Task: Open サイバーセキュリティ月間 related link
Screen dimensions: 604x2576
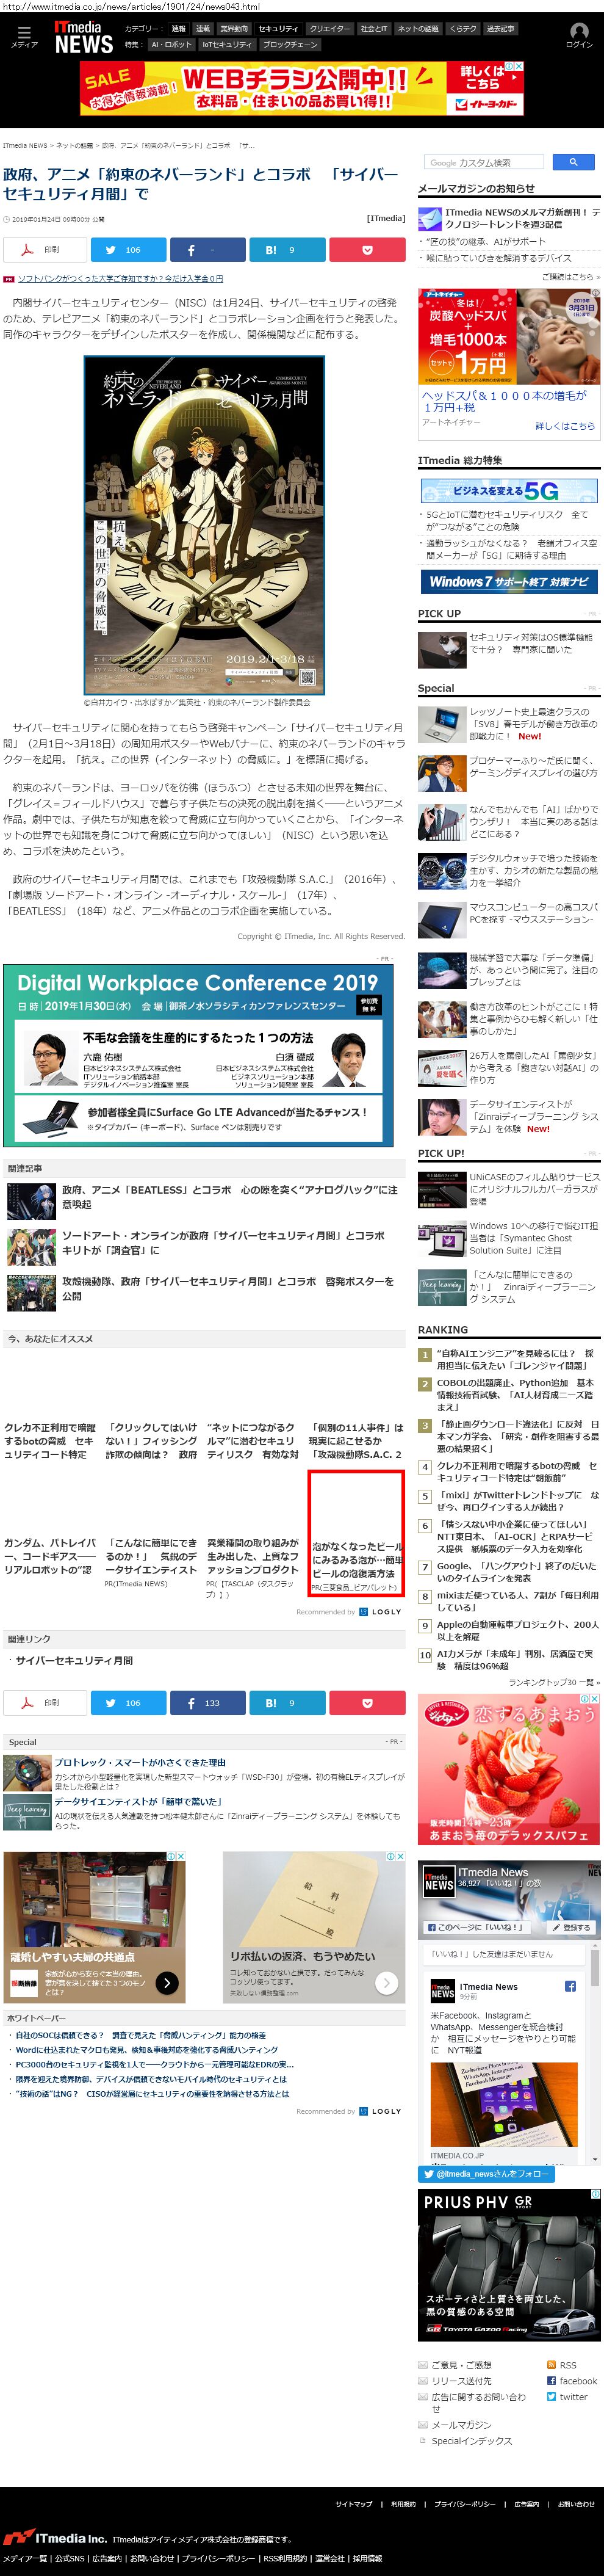Action: pyautogui.click(x=74, y=1661)
